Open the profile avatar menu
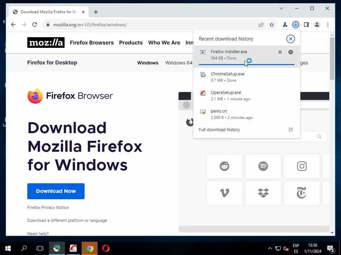 tap(317, 25)
